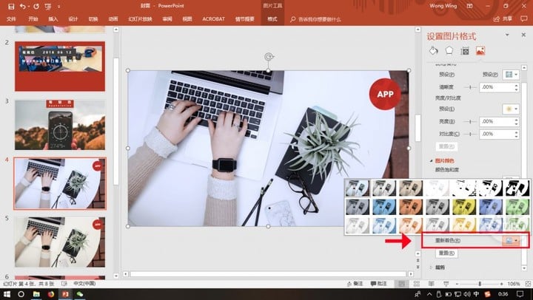Open the 幻灯片放映 (Slide Show) tab
This screenshot has height=300, width=533.
click(x=140, y=19)
